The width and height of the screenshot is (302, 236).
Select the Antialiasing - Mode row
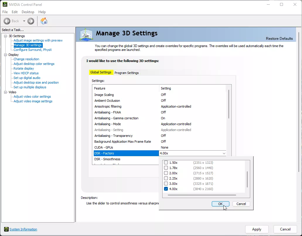click(x=159, y=124)
